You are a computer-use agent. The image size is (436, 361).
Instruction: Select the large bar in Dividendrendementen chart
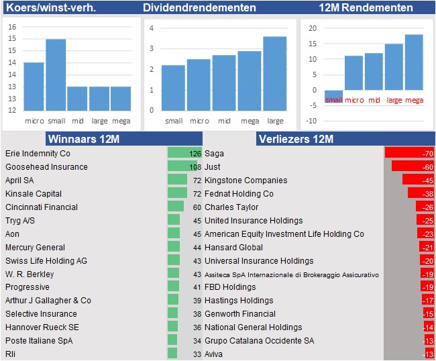pyautogui.click(x=274, y=74)
